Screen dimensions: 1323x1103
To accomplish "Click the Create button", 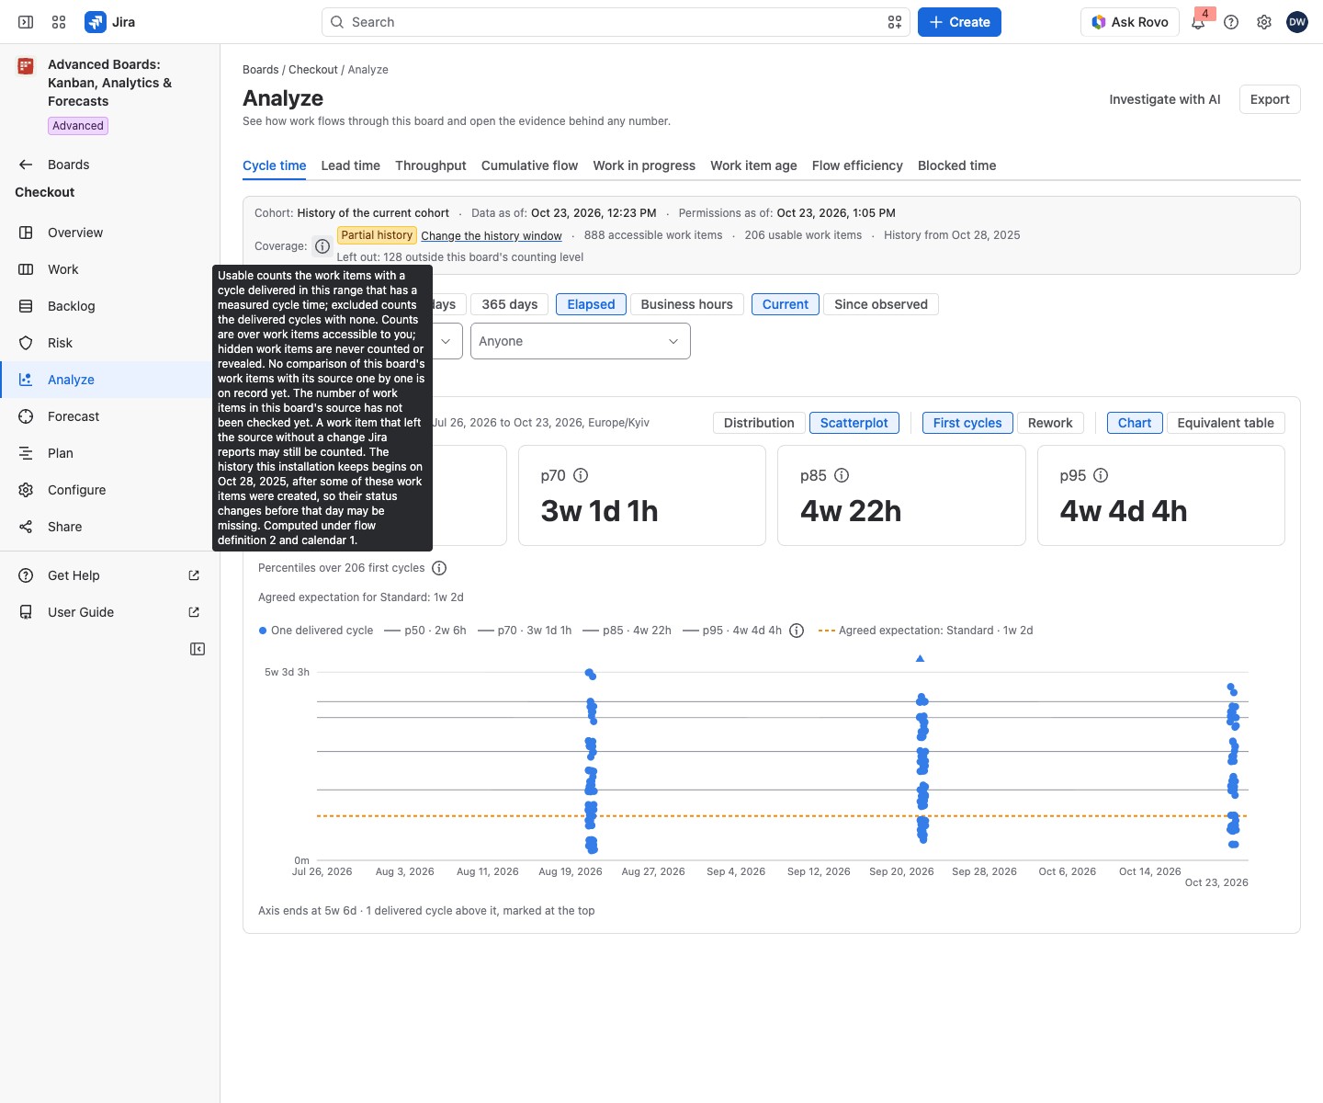I will 959,22.
